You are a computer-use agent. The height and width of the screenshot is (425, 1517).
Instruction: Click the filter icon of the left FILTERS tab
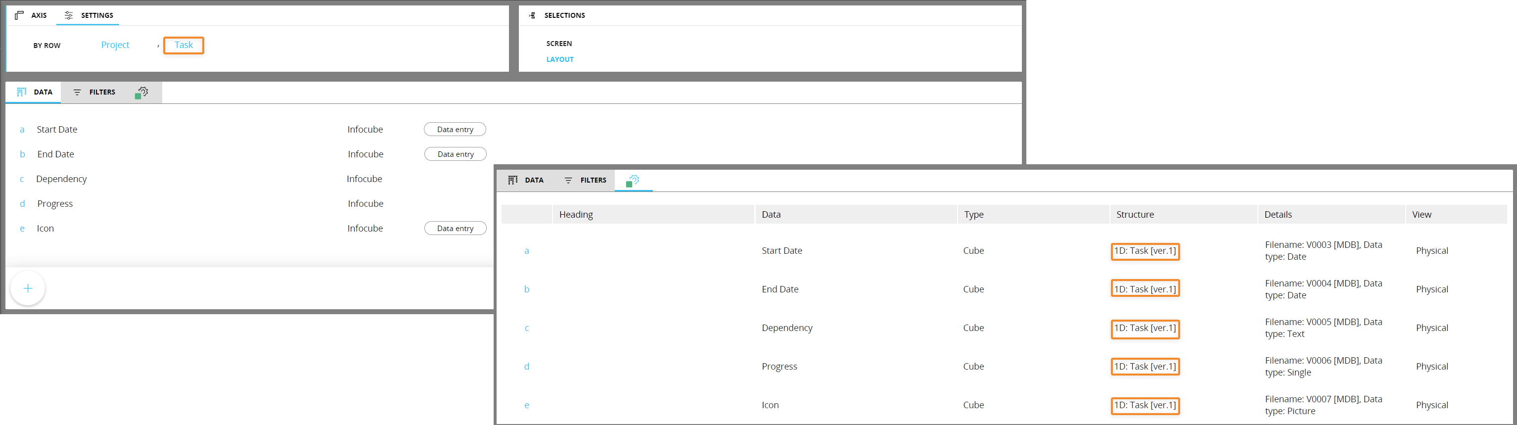(77, 92)
